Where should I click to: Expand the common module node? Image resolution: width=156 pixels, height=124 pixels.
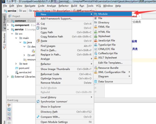(x=8, y=21)
